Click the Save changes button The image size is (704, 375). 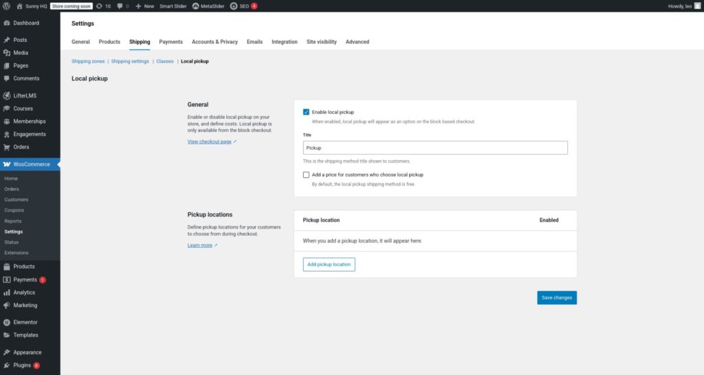[x=557, y=298]
